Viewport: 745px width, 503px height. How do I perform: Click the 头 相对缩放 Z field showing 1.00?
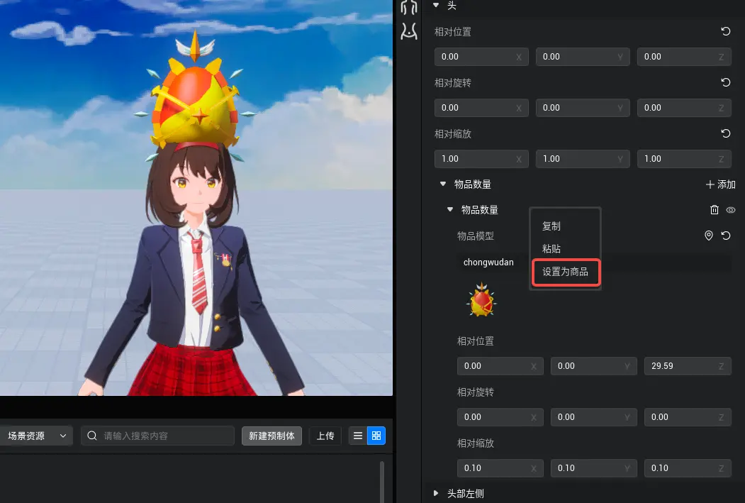[x=684, y=158]
